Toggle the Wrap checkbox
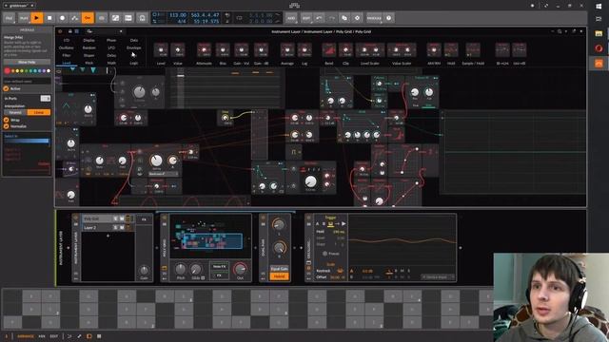The width and height of the screenshot is (609, 342). point(6,121)
